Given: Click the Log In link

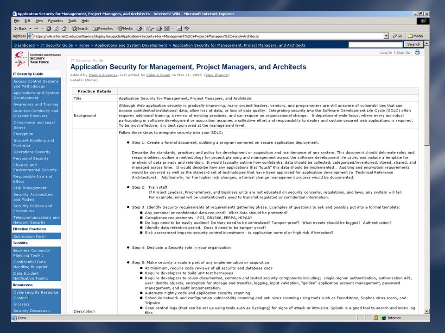Looking at the screenshot, I should (x=386, y=52).
